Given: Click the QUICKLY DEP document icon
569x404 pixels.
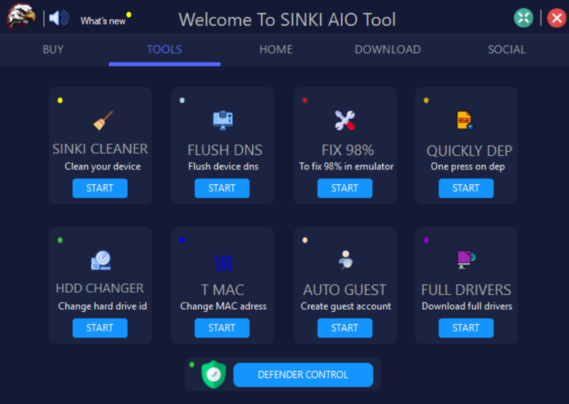Looking at the screenshot, I should coord(465,120).
